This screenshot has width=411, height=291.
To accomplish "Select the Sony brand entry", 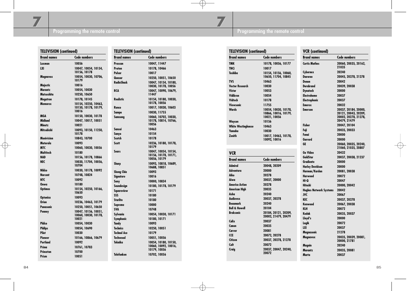I will coord(117,181).
